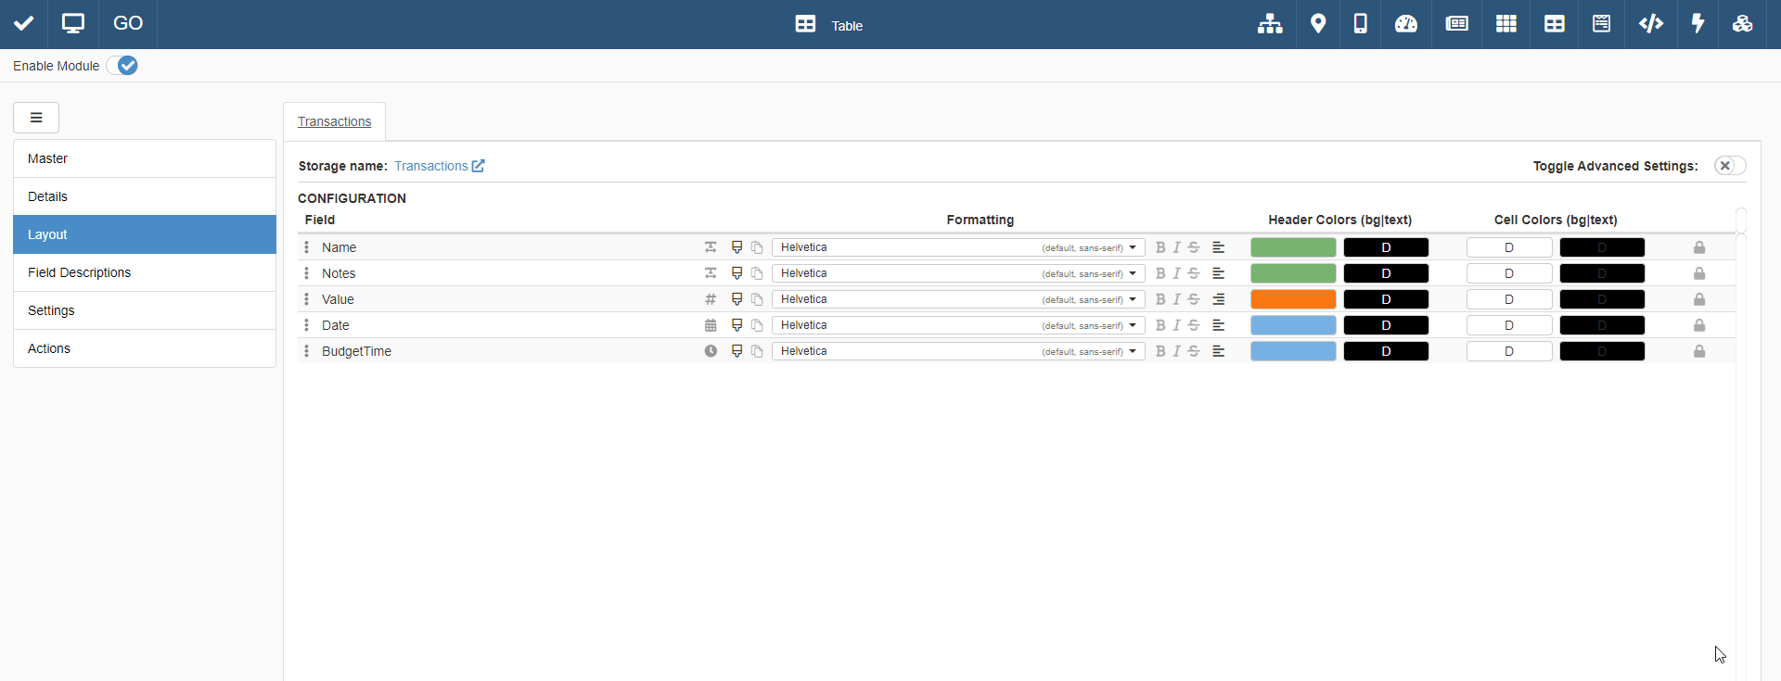Open font dropdown for Name field
Screen dimensions: 1781x681
click(x=958, y=247)
